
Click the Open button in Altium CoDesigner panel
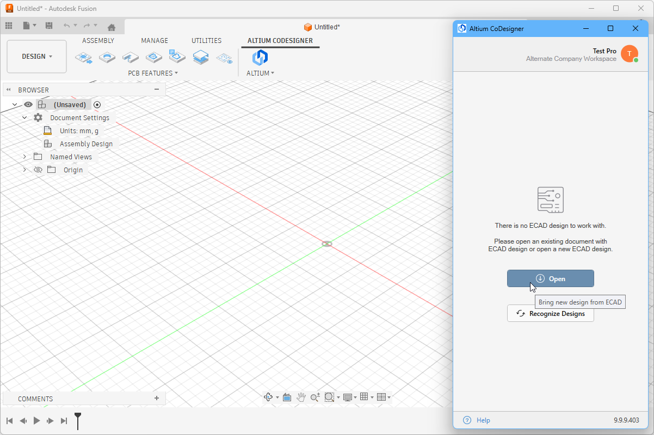point(550,278)
